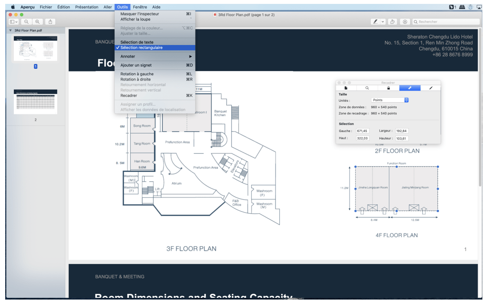Toggle checked Sélection rectangulaire item

(x=155, y=48)
